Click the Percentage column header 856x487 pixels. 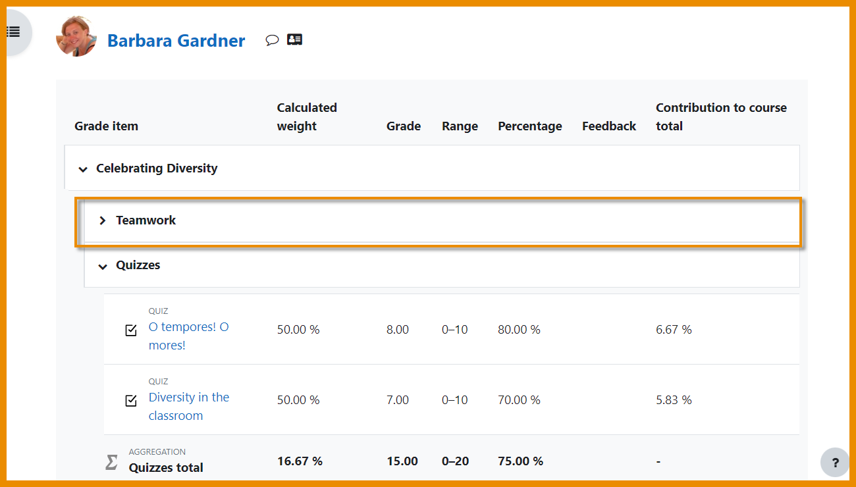coord(529,126)
